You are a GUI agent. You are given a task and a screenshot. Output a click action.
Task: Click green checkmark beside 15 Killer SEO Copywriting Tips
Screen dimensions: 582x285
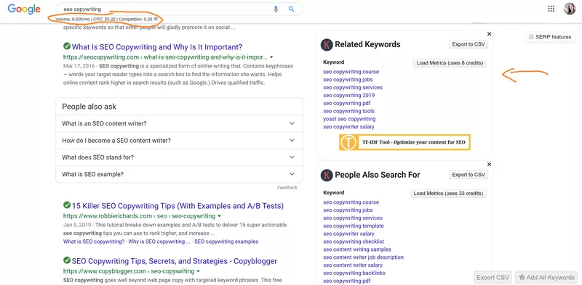click(x=67, y=205)
